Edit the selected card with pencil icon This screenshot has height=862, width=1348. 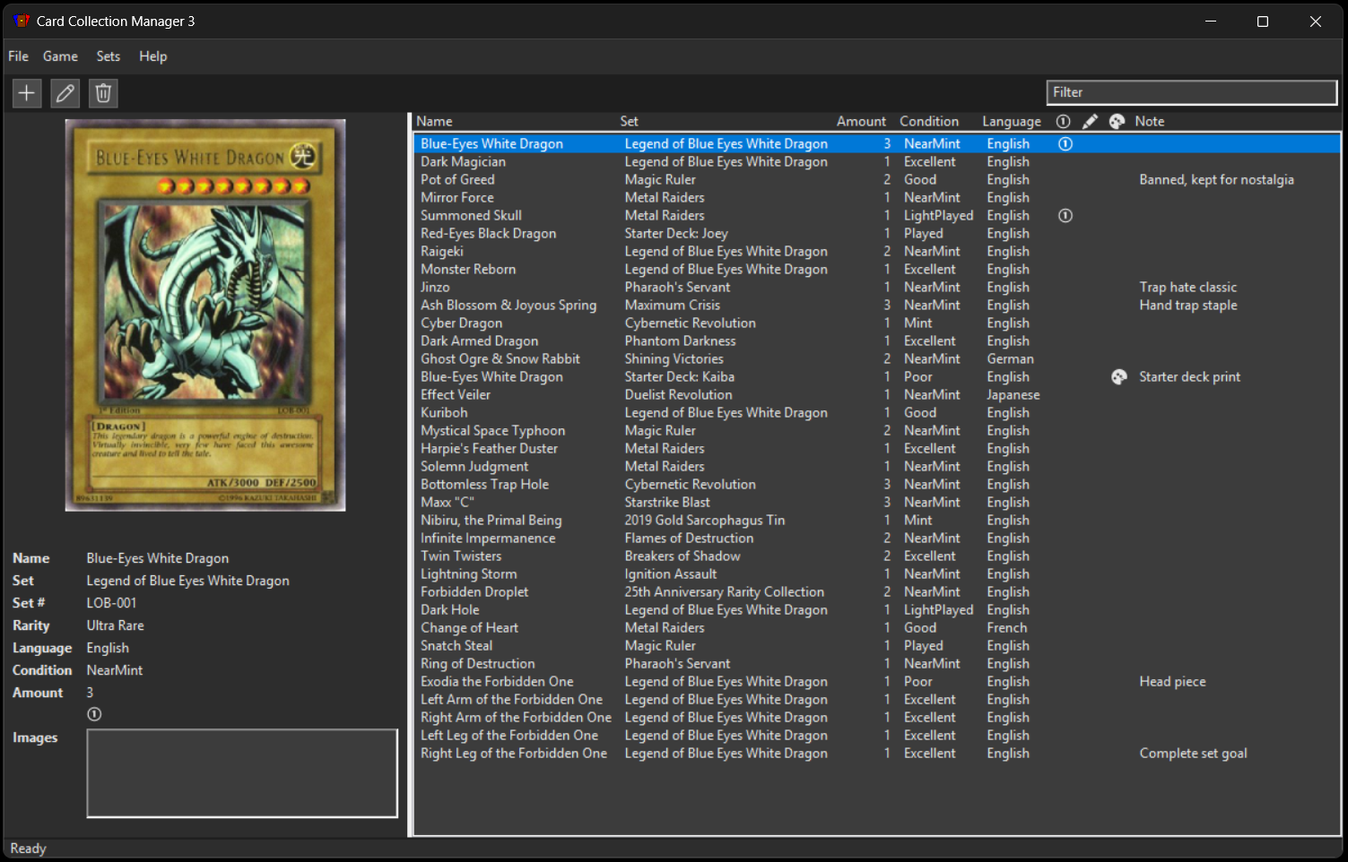pos(65,92)
